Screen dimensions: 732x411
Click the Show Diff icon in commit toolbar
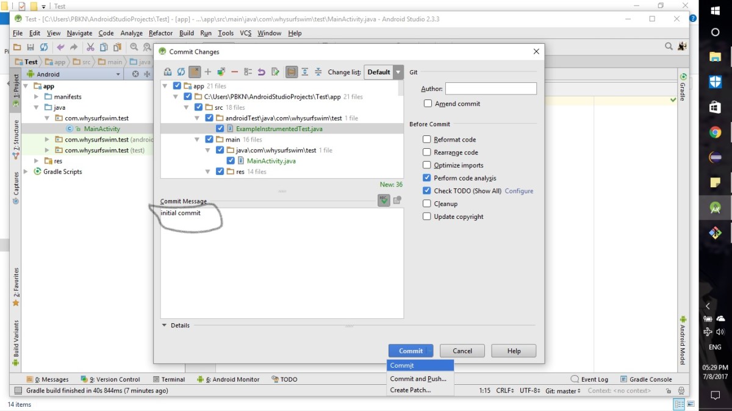click(221, 72)
